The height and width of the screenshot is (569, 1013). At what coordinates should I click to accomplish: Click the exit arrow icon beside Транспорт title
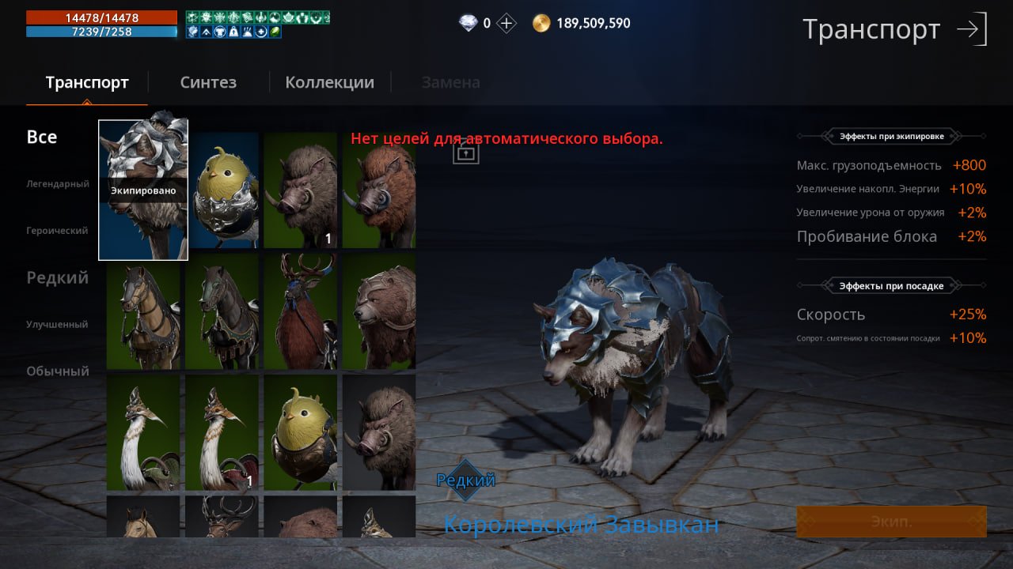[972, 29]
